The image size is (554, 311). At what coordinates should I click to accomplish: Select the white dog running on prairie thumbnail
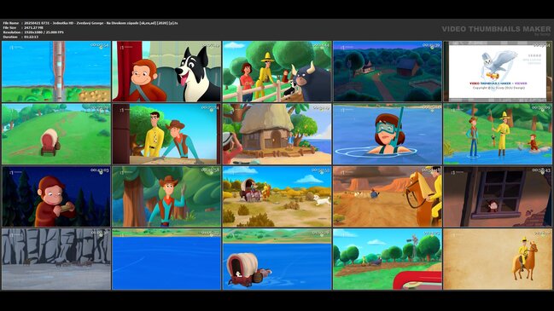[x=277, y=197]
